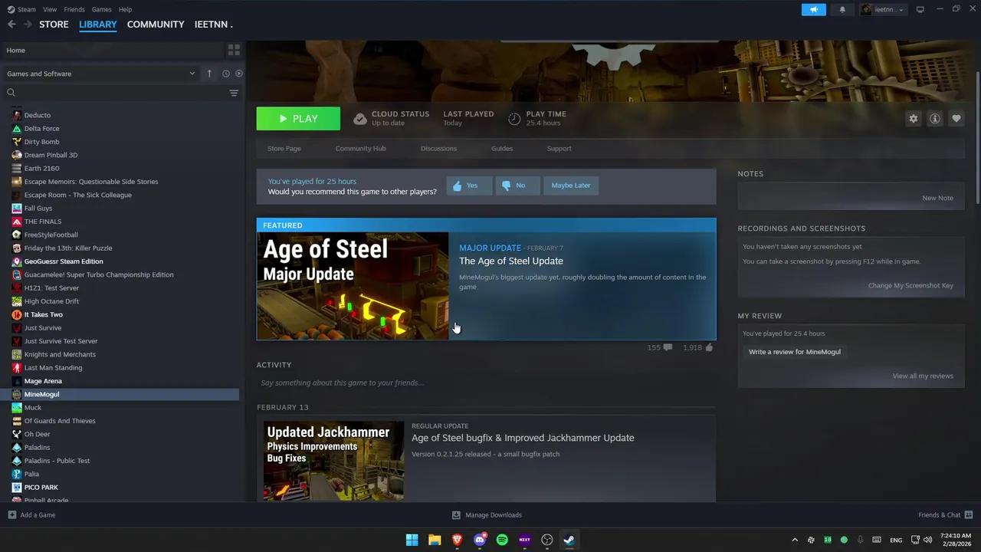
Task: Open Manage Downloads
Action: pos(487,515)
